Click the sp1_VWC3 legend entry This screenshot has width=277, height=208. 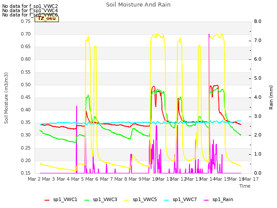click(x=101, y=200)
